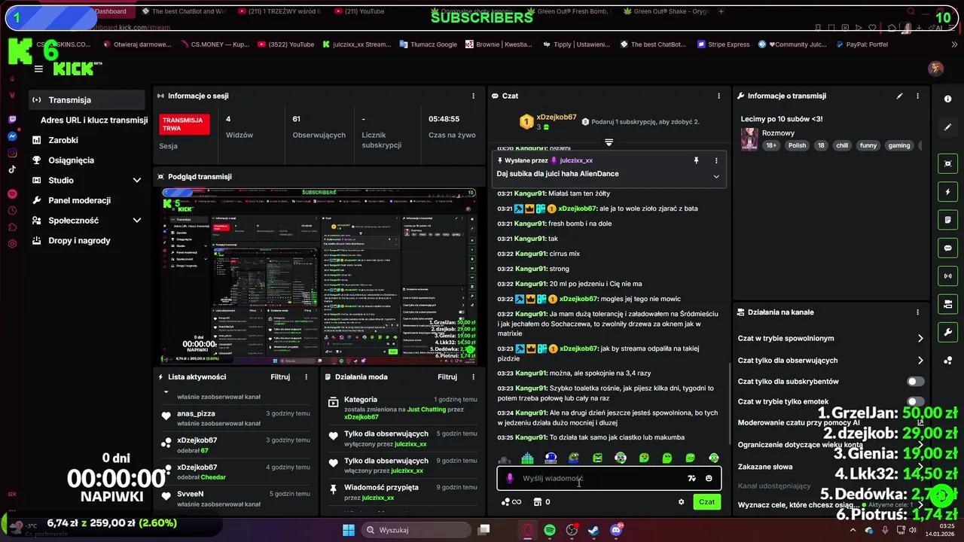Expand the Społeczność sidebar section
This screenshot has height=542, width=964.
point(137,221)
